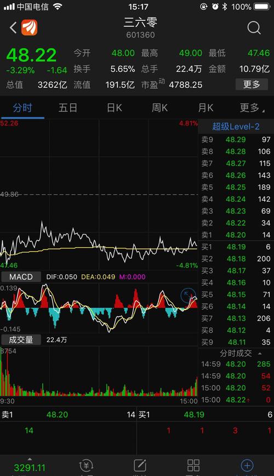Switch to the 月K tab

(x=206, y=108)
